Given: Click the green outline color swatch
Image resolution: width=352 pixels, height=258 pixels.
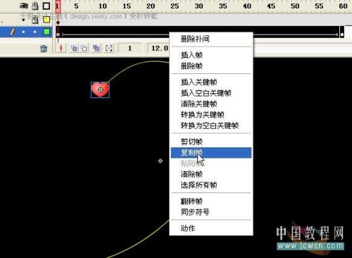Looking at the screenshot, I should [x=46, y=32].
